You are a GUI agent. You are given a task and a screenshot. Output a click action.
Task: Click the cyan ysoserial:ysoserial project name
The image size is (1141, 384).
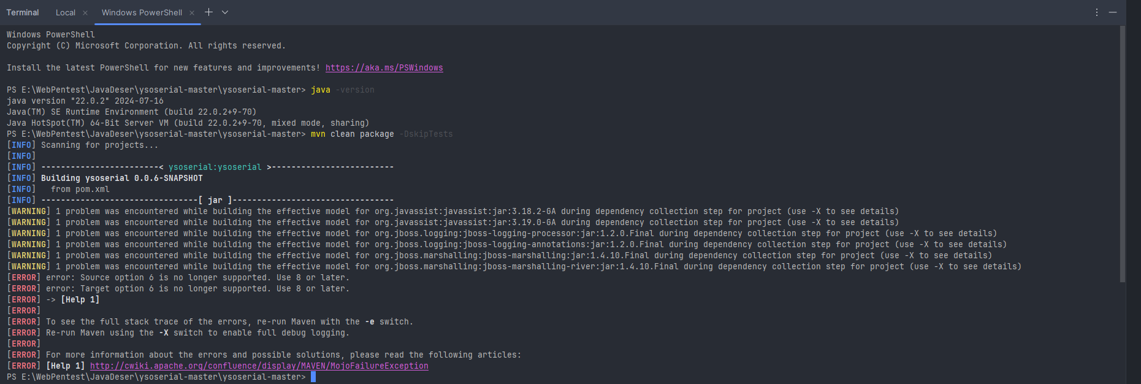[215, 167]
